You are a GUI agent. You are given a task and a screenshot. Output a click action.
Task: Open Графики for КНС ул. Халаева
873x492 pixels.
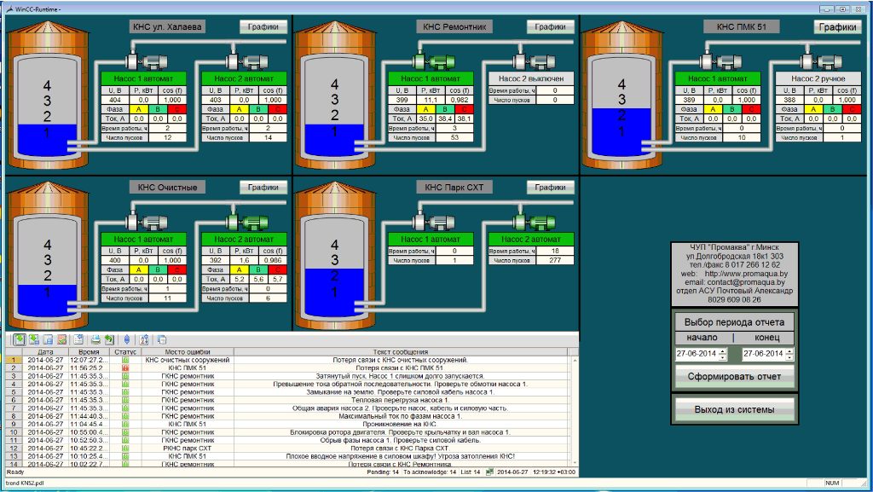tap(263, 26)
